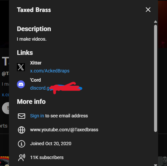The image size is (167, 166).
Task: Click the 'Cord link title
Action: 35,80
